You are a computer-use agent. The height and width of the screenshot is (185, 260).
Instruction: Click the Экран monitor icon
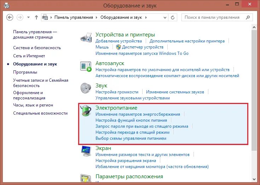point(86,151)
